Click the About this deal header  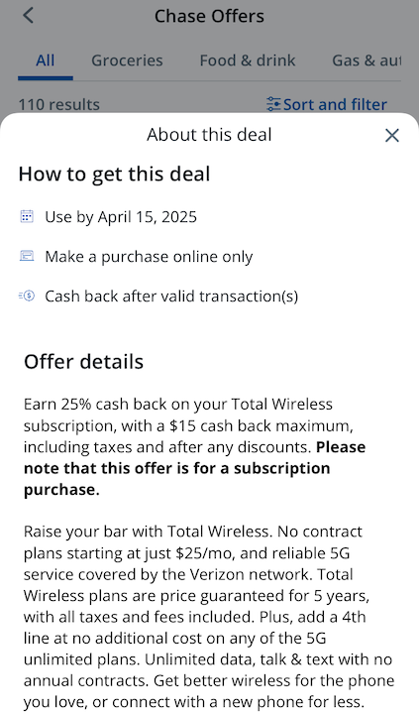[209, 135]
